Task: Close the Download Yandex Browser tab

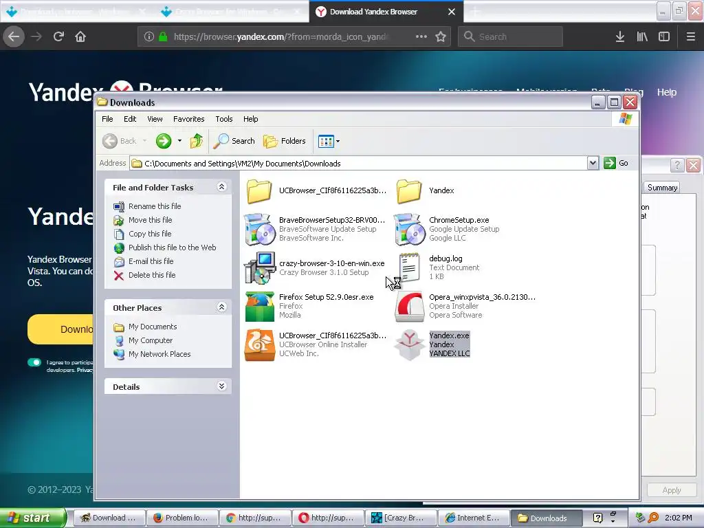Action: pos(452,12)
